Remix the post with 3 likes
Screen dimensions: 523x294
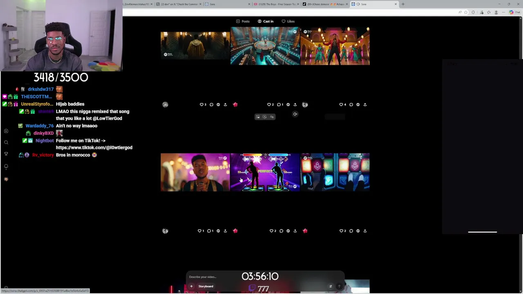(x=218, y=105)
